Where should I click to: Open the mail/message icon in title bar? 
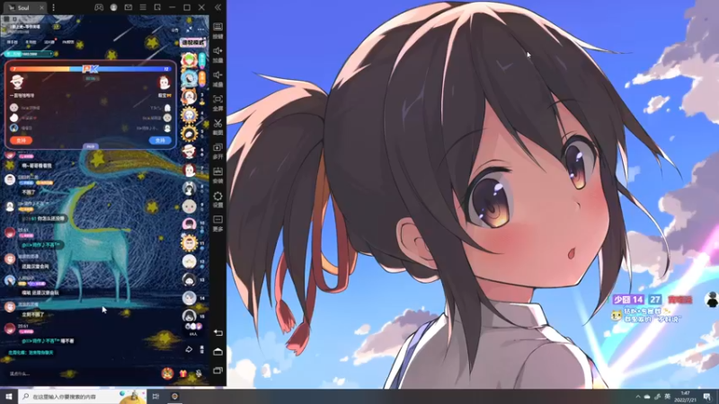click(129, 7)
